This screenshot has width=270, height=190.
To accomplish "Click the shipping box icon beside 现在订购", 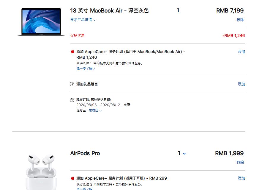I will (x=72, y=100).
